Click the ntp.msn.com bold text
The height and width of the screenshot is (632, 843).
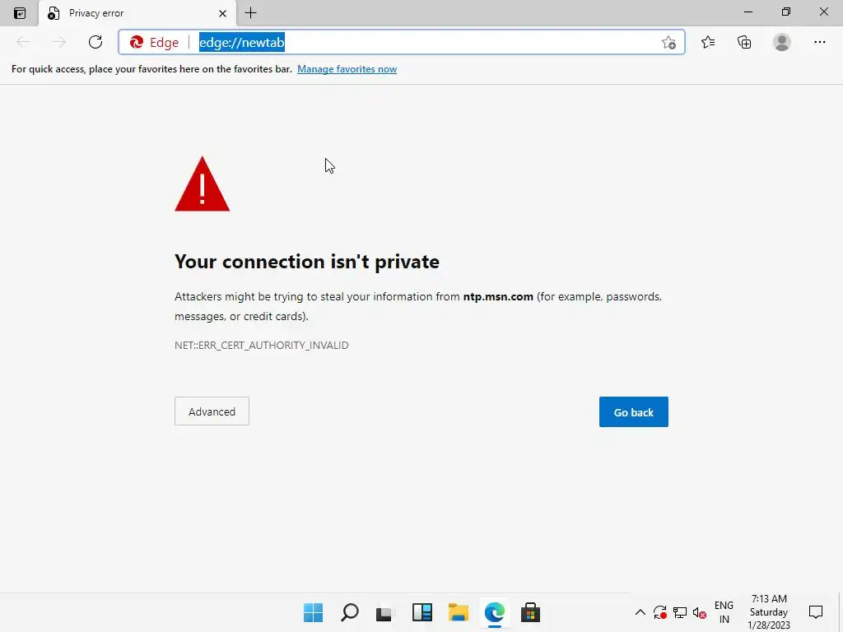click(498, 296)
